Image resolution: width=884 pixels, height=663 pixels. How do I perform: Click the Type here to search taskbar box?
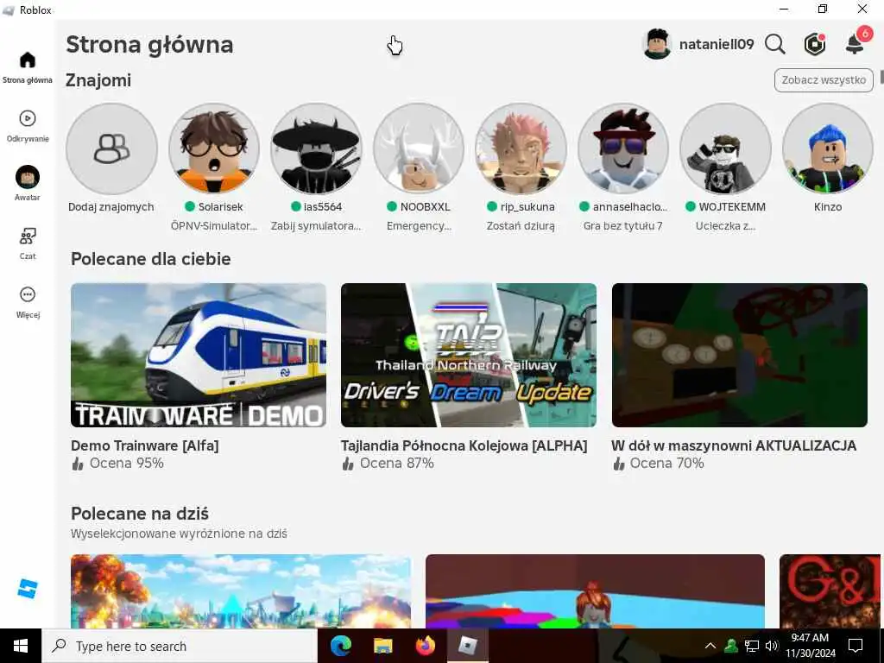click(x=180, y=646)
